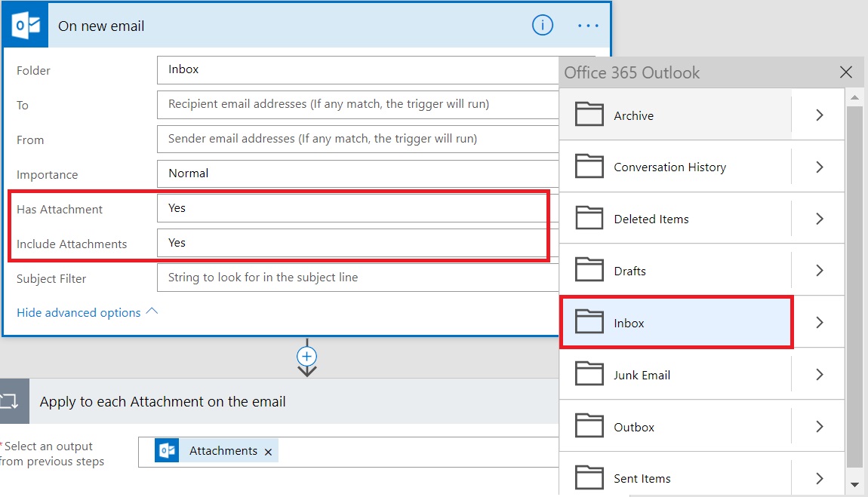Expand the Junk Email folder chevron

820,374
